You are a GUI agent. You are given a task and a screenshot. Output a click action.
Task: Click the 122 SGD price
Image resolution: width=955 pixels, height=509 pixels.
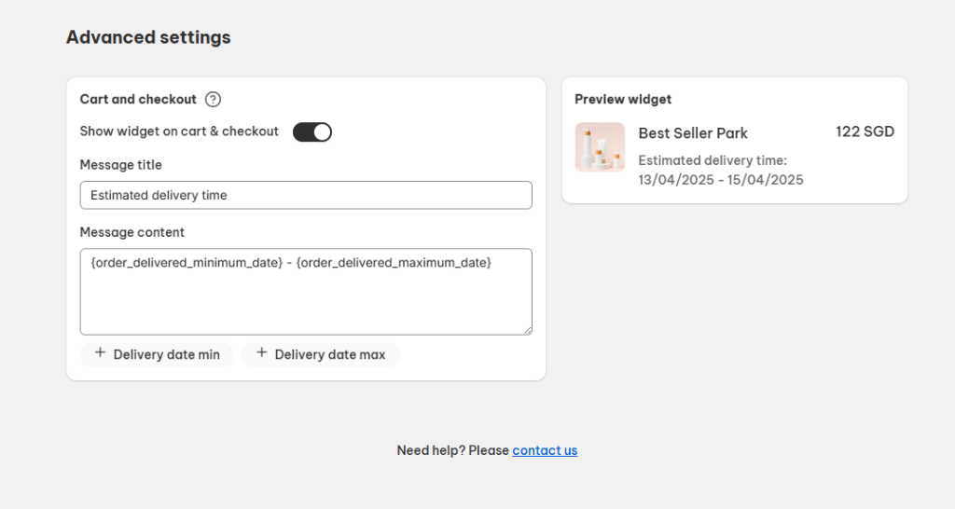tap(865, 132)
